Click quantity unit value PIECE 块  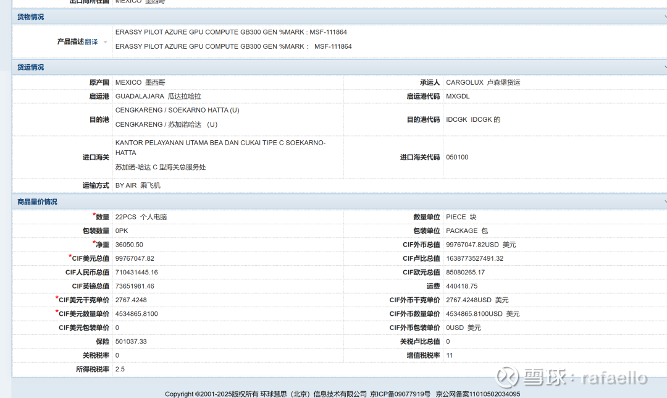pos(461,217)
